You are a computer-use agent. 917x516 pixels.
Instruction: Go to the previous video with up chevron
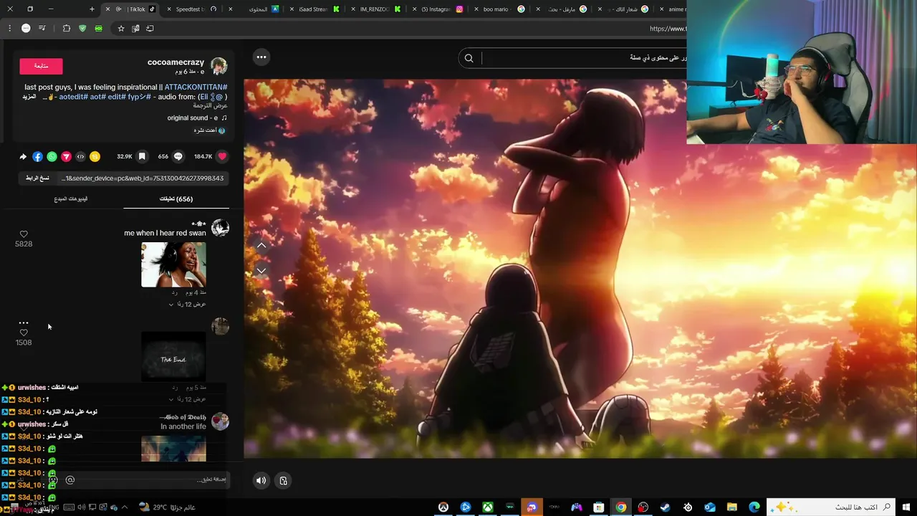click(x=261, y=245)
